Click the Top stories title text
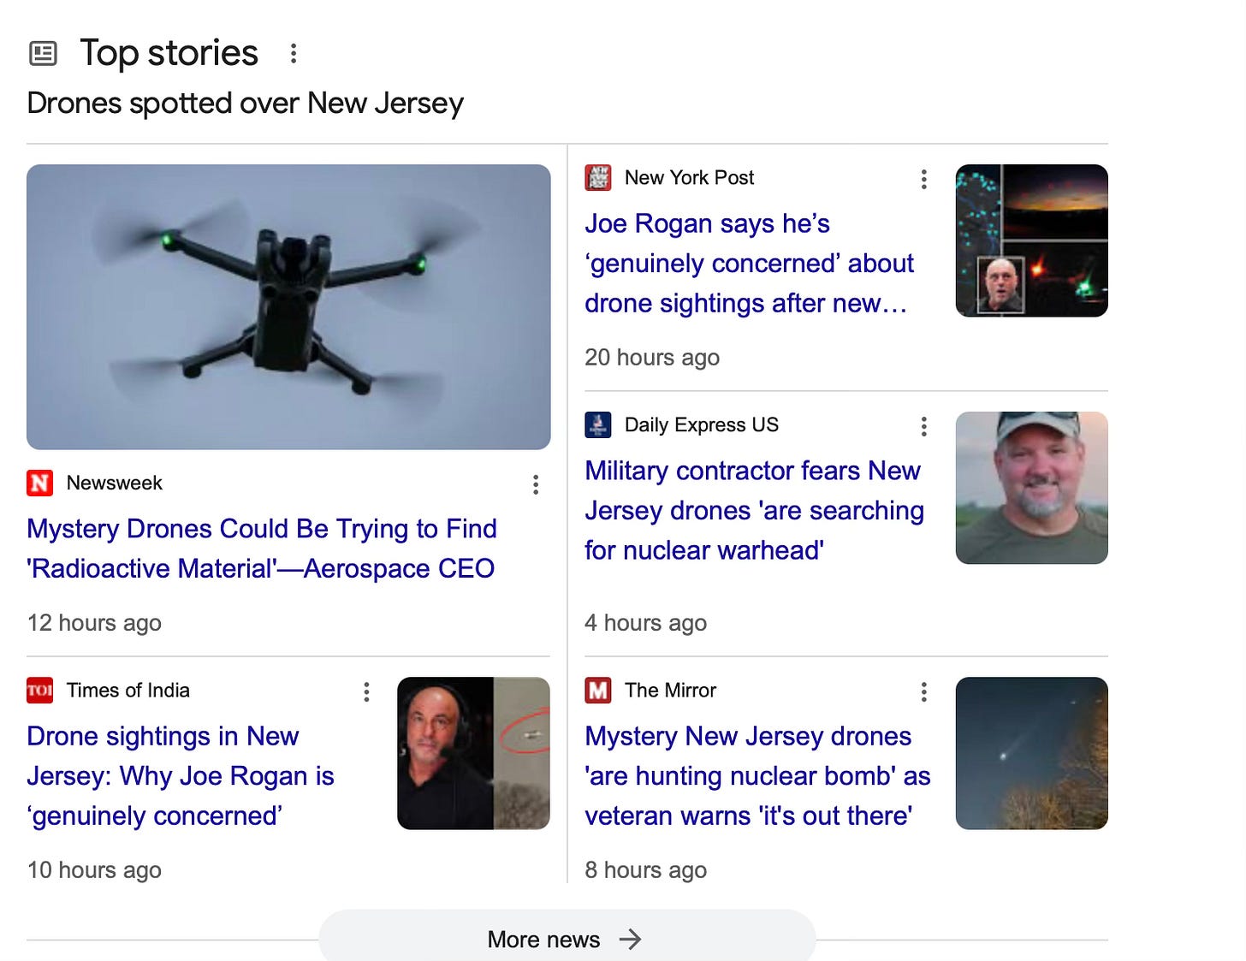Image resolution: width=1246 pixels, height=961 pixels. click(169, 53)
